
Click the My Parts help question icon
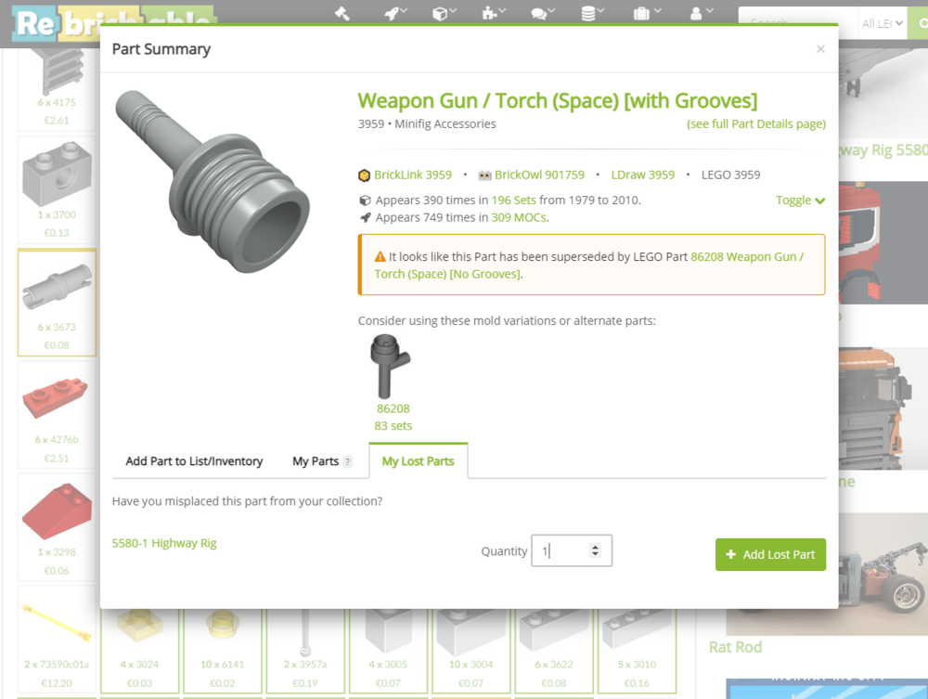(x=347, y=461)
